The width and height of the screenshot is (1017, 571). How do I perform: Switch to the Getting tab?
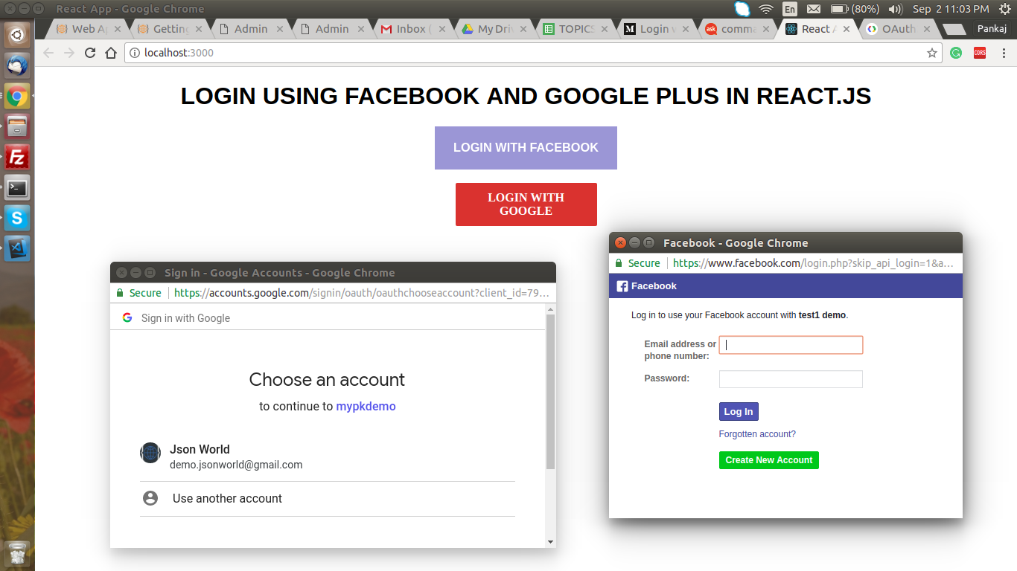tap(170, 29)
